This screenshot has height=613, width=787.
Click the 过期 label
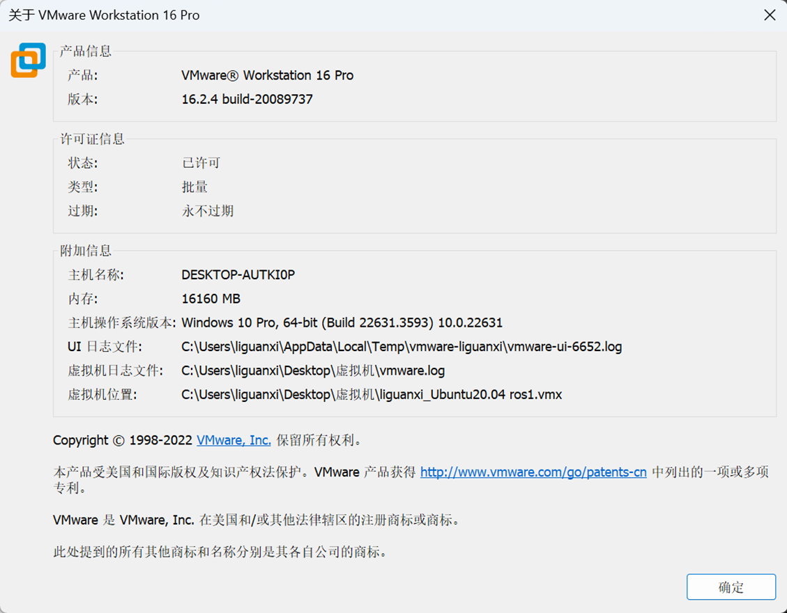pyautogui.click(x=82, y=210)
